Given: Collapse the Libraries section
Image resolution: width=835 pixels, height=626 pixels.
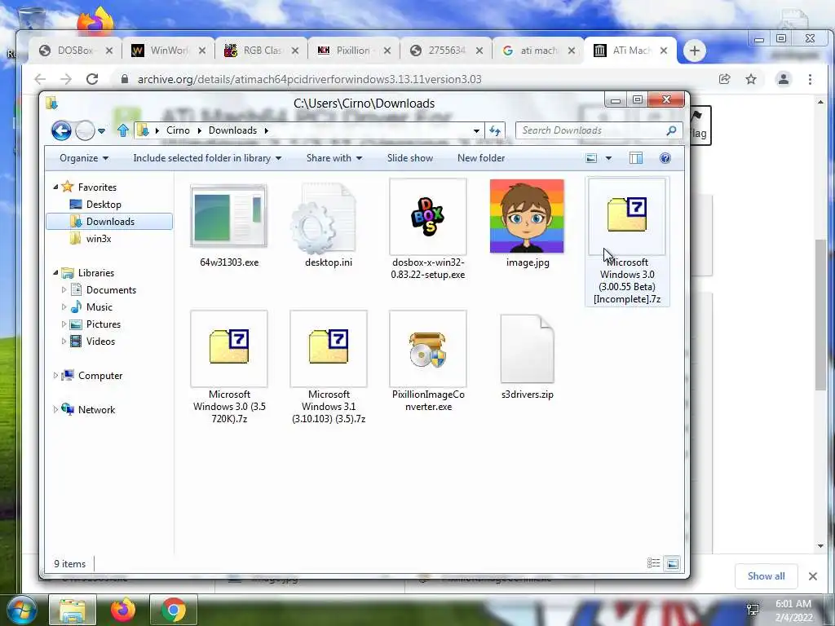Looking at the screenshot, I should pos(55,272).
